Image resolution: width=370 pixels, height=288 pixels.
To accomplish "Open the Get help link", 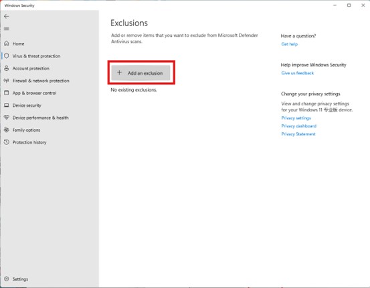I will click(289, 44).
